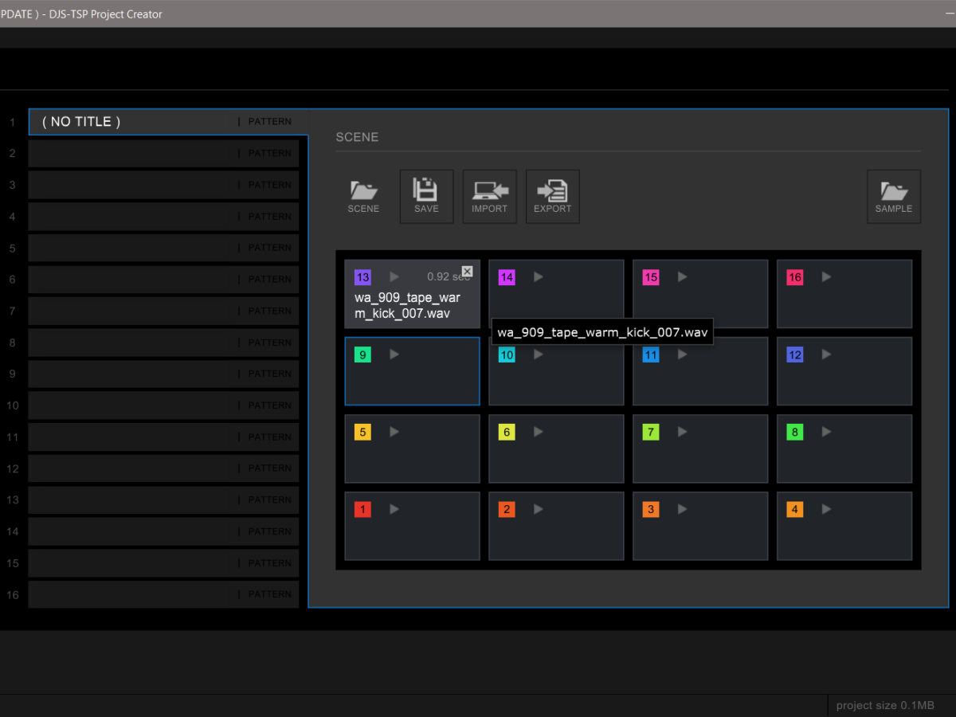Click the magenta 14 pad number swatch

pos(507,277)
